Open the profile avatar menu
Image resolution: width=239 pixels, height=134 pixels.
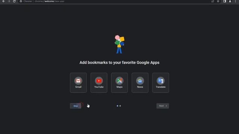pyautogui.click(x=230, y=1)
